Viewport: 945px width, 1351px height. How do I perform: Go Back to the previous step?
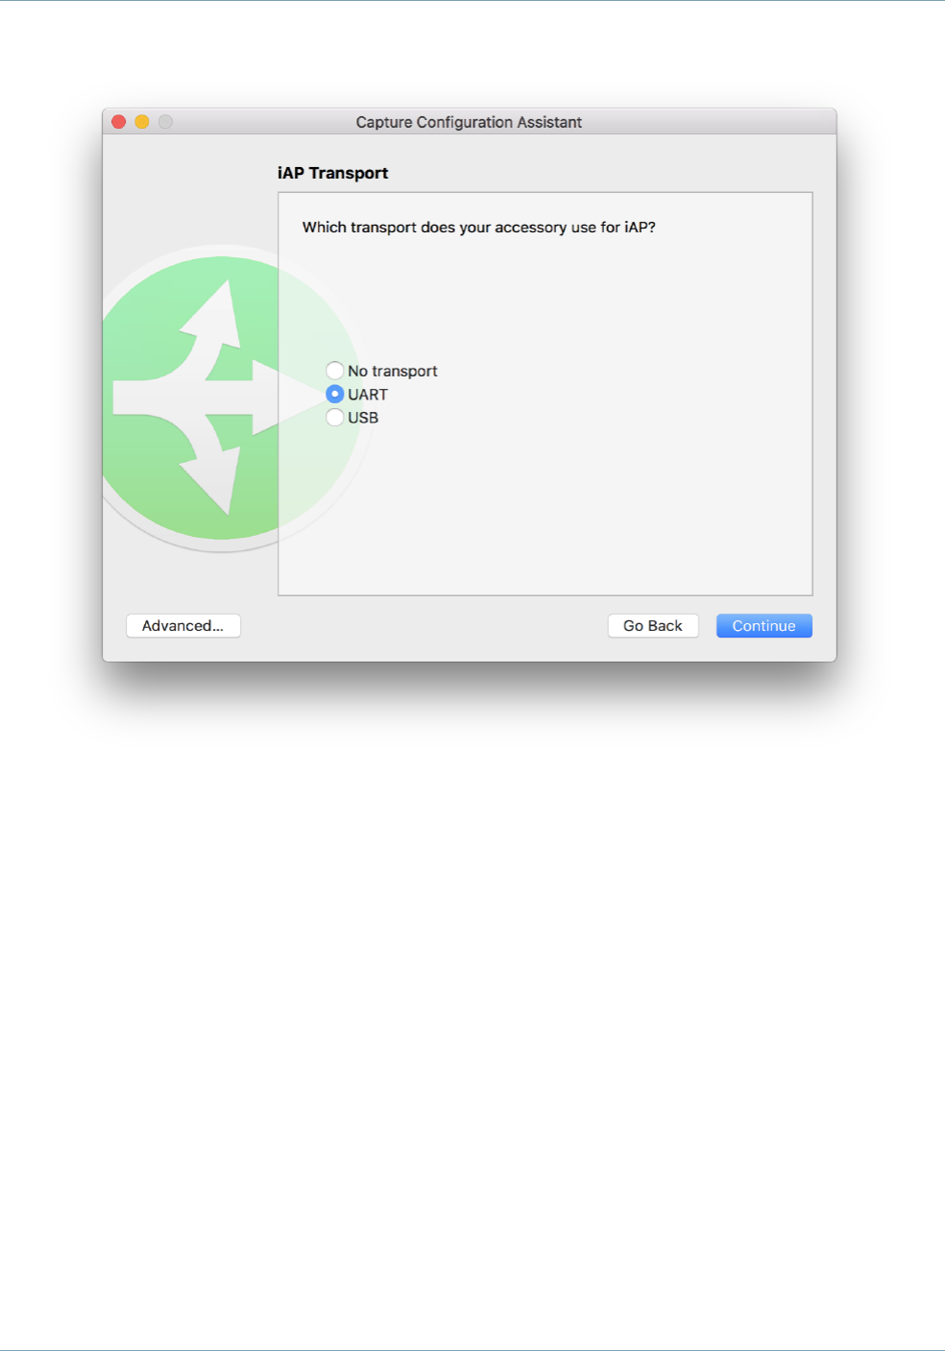pos(653,626)
